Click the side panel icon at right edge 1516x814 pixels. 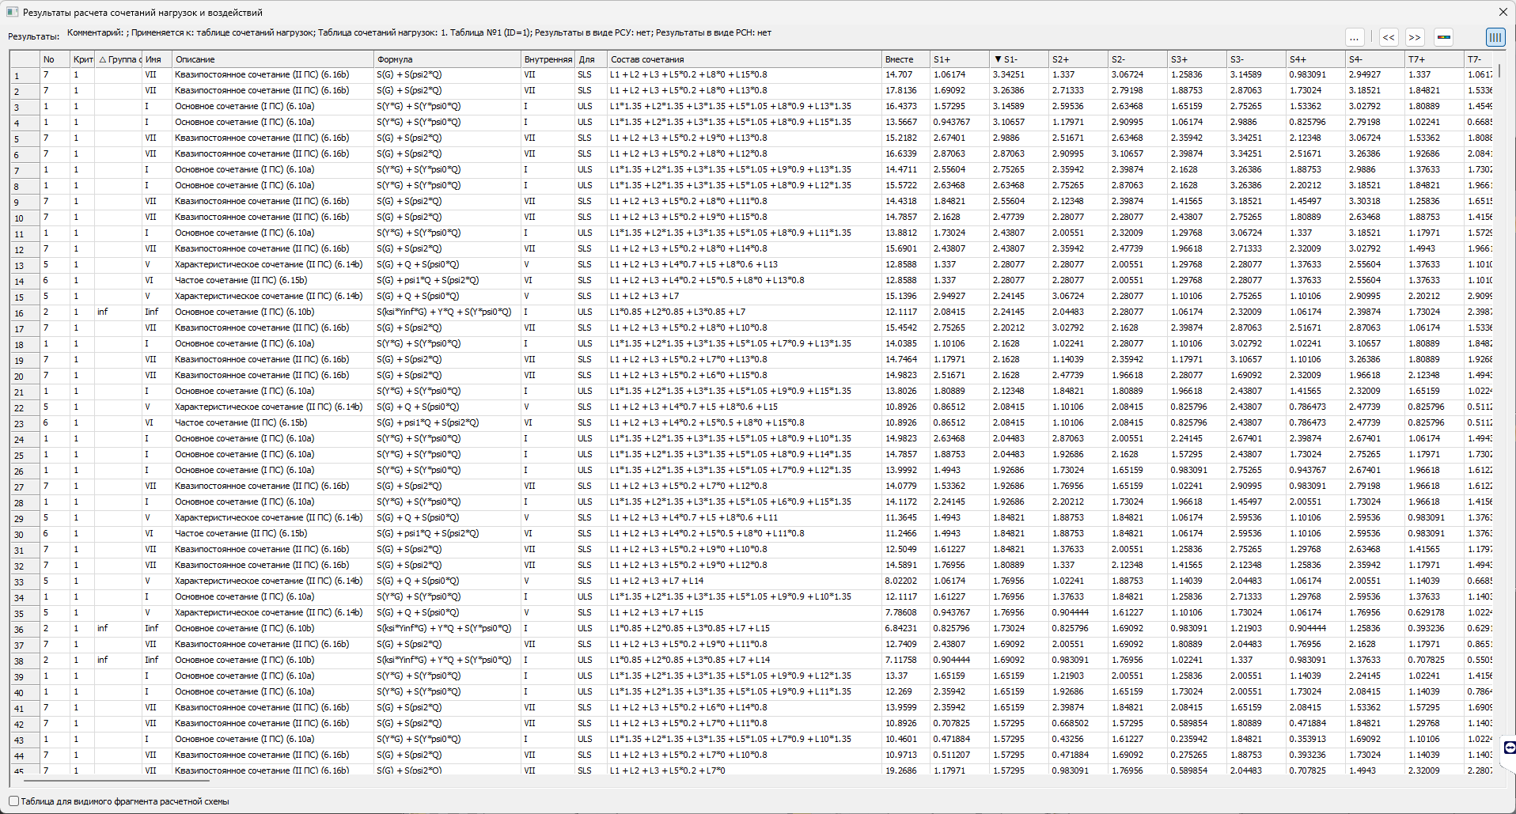pos(1508,748)
